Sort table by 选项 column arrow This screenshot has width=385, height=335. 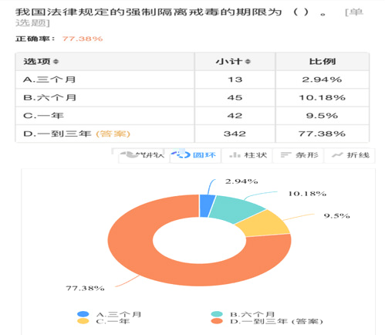(56, 62)
